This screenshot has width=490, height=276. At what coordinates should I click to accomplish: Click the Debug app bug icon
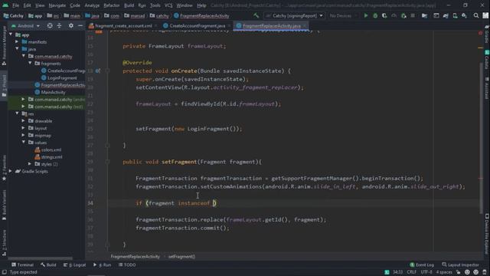375,15
